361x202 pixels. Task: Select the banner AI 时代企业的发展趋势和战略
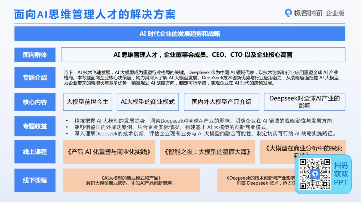tap(180, 34)
